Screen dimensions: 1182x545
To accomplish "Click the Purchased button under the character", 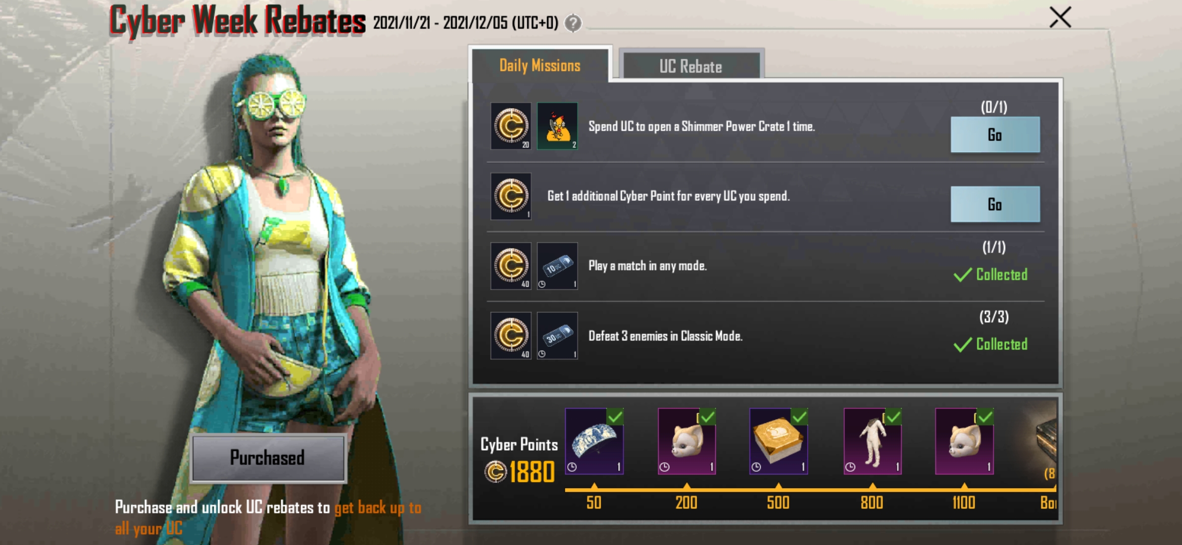I will [268, 458].
